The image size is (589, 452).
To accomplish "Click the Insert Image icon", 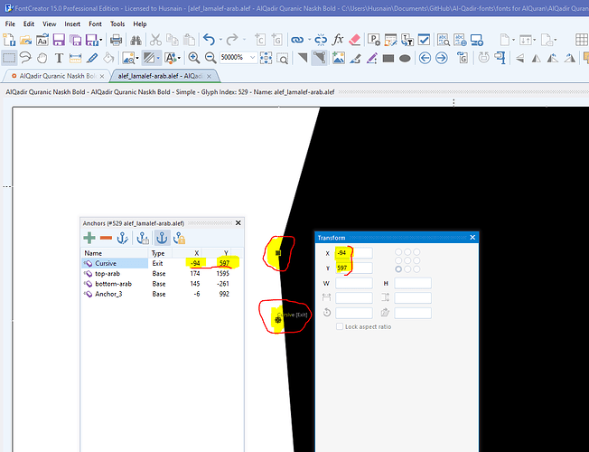I will tap(339, 58).
